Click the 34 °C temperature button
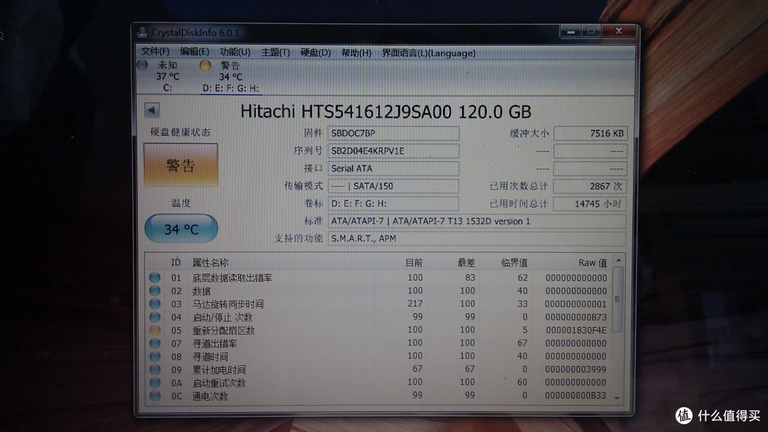Viewport: 768px width, 432px height. (181, 229)
